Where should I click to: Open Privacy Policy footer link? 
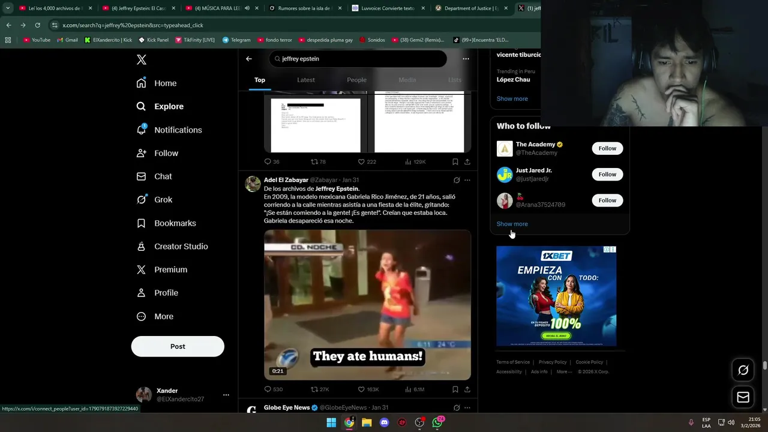(553, 362)
